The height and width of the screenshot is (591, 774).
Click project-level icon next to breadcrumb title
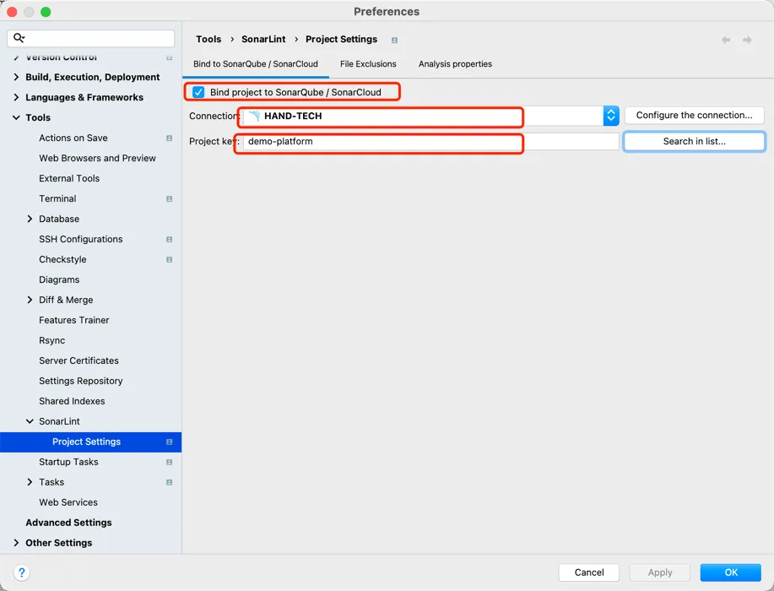pos(394,40)
